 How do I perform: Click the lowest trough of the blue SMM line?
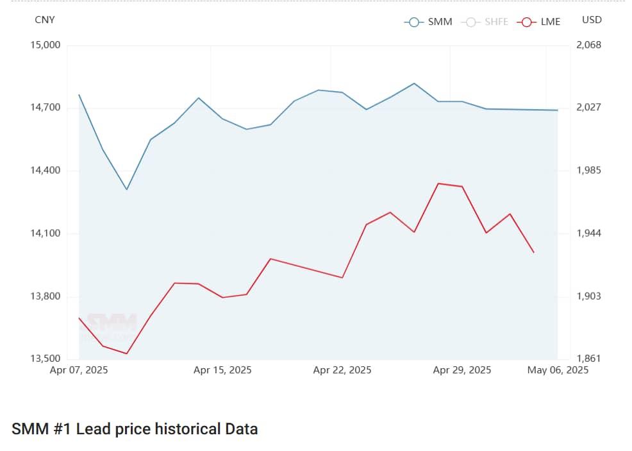(126, 189)
